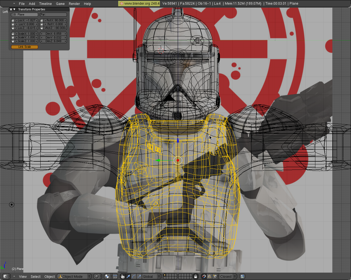Click the LocZ value field

[x=27, y=28]
